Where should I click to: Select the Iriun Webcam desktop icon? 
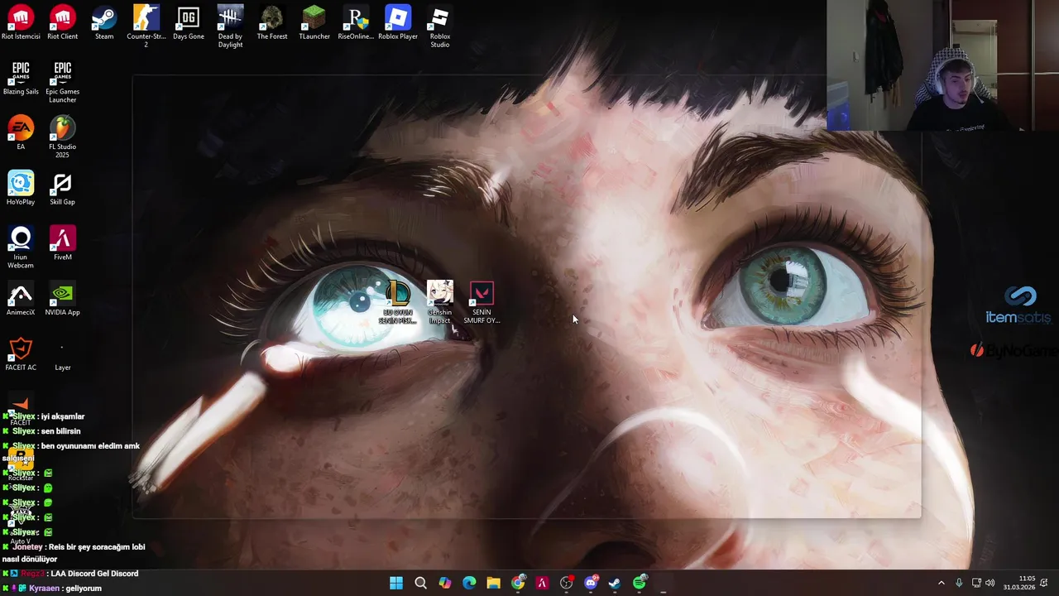[21, 248]
